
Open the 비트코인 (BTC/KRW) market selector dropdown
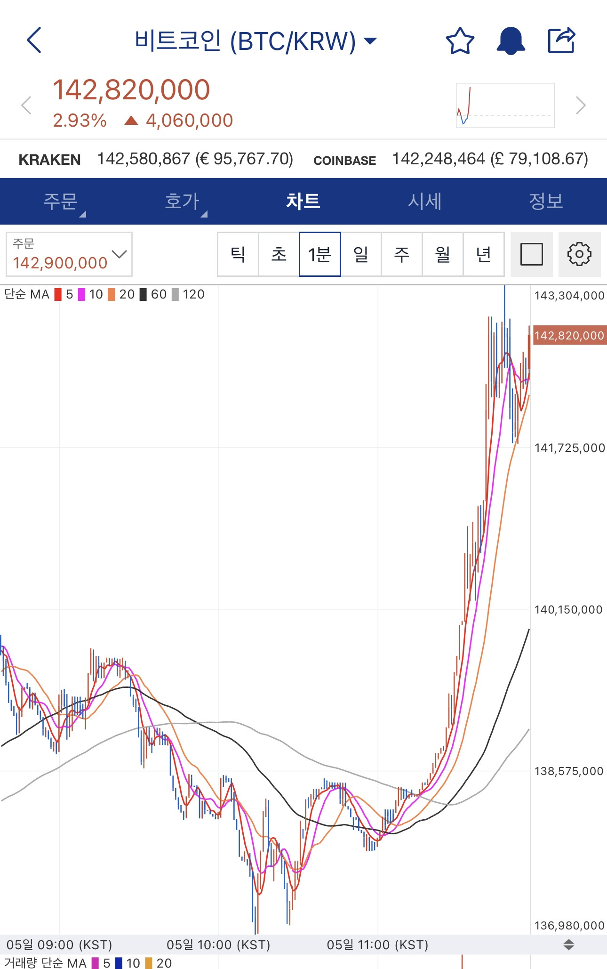pos(256,41)
